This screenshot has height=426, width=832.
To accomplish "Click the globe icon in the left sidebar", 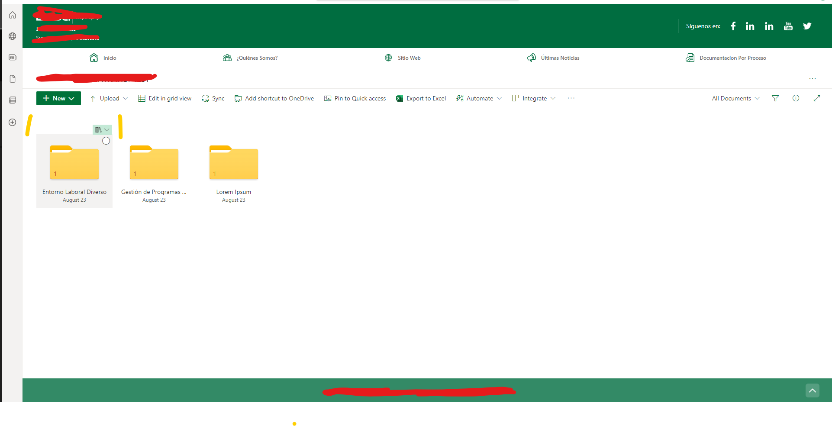I will click(x=13, y=36).
